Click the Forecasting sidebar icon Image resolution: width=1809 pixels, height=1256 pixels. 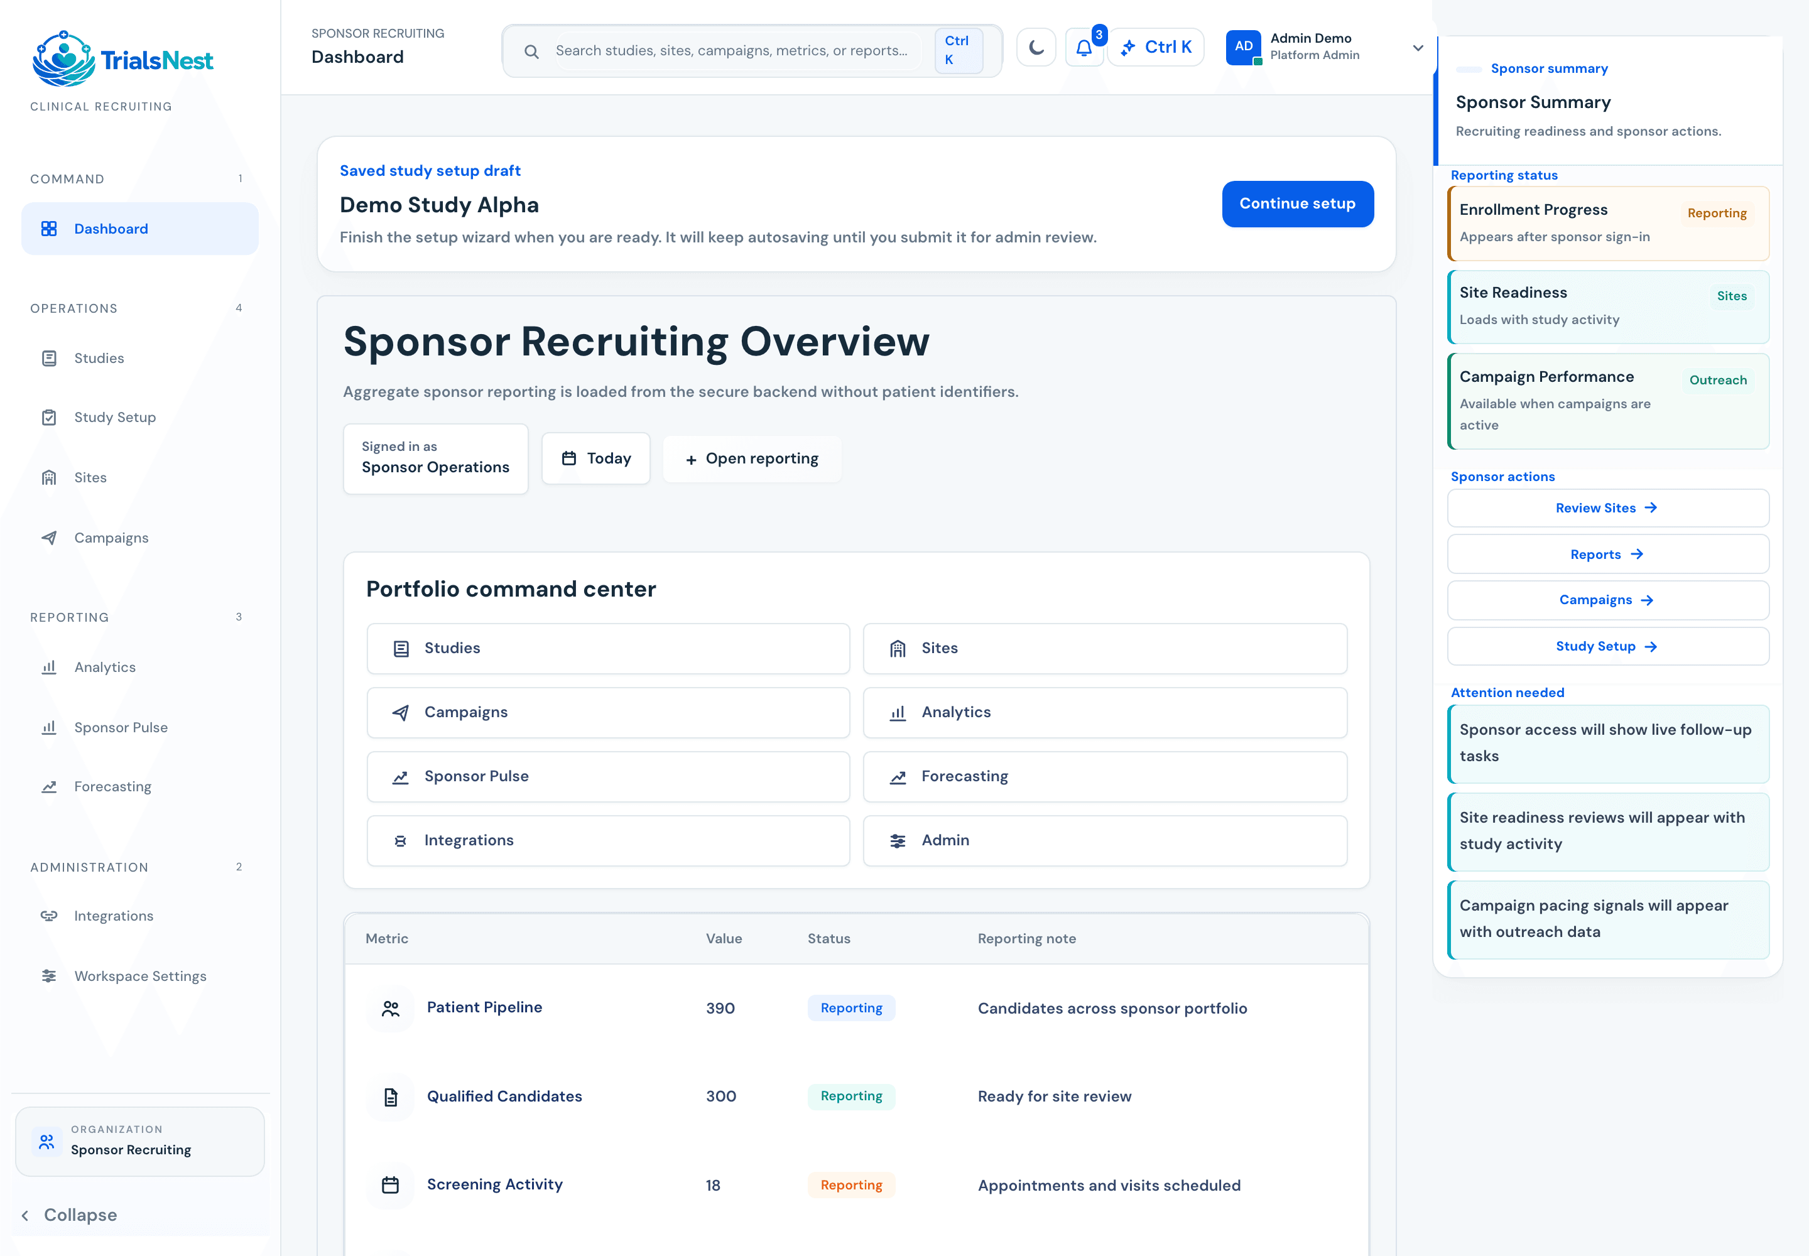[49, 786]
